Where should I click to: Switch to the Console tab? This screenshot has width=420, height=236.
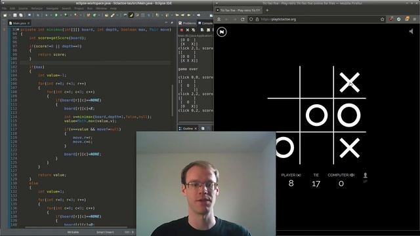pyautogui.click(x=205, y=24)
